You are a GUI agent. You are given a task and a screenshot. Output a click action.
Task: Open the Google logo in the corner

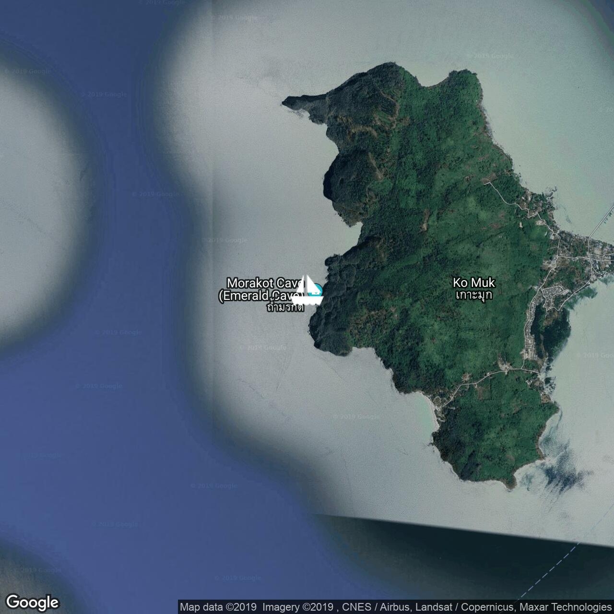point(32,602)
